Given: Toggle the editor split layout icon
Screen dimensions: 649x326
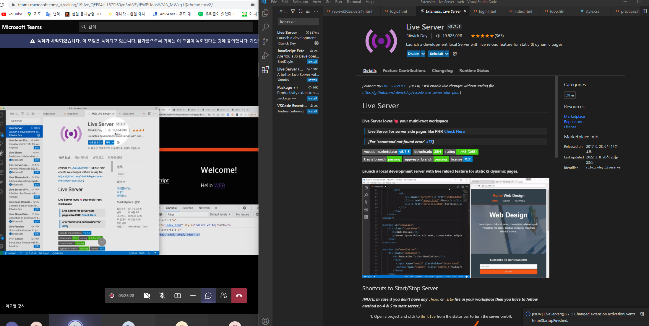Looking at the screenshot, I should [645, 11].
